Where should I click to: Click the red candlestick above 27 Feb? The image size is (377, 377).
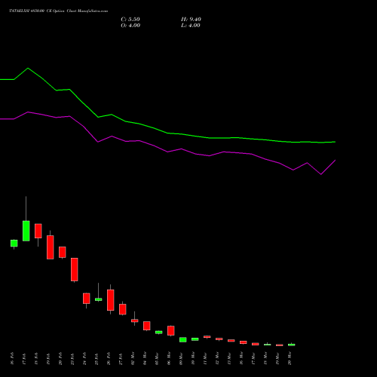(123, 309)
